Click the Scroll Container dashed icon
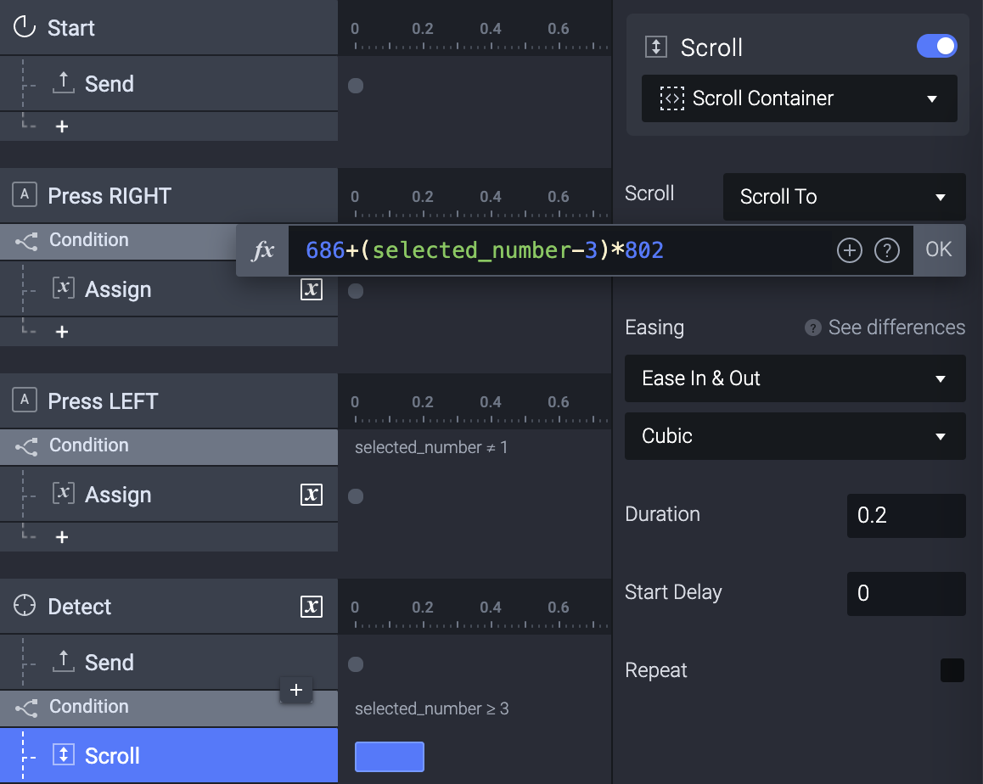 click(672, 98)
